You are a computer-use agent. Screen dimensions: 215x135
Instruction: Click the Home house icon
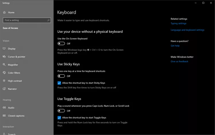click(4, 12)
